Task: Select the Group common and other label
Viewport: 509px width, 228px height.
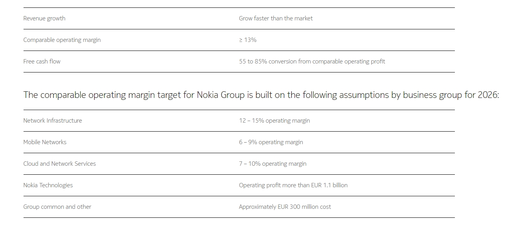Action: (x=57, y=207)
